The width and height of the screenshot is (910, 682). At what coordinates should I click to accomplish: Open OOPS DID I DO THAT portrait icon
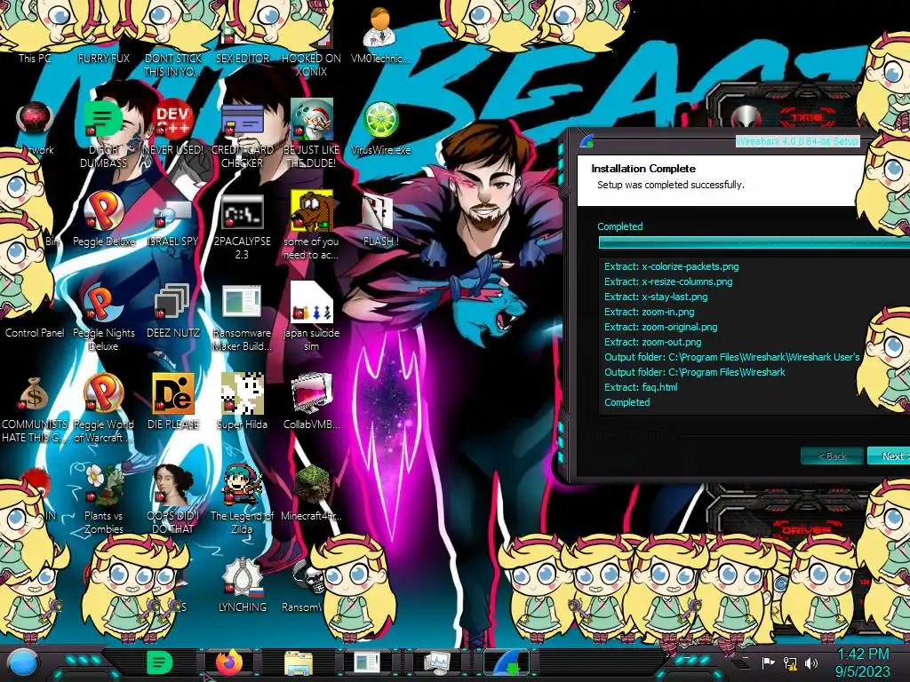point(173,500)
